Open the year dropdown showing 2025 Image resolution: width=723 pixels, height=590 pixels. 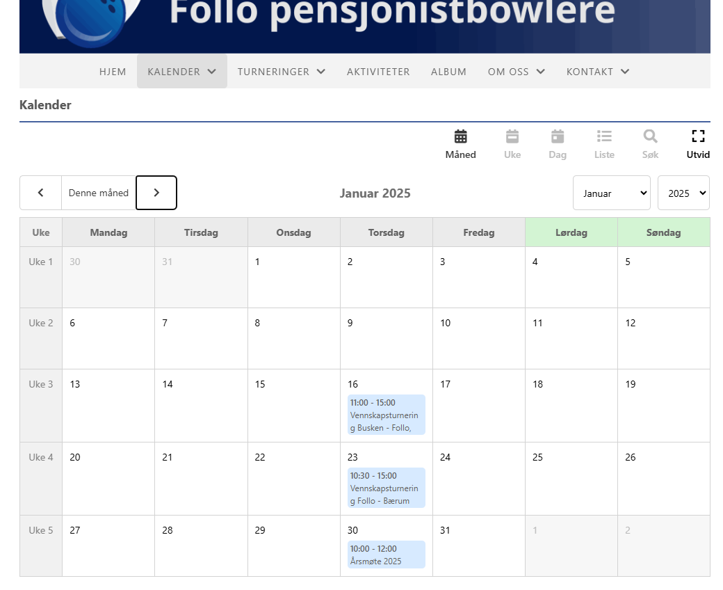683,193
